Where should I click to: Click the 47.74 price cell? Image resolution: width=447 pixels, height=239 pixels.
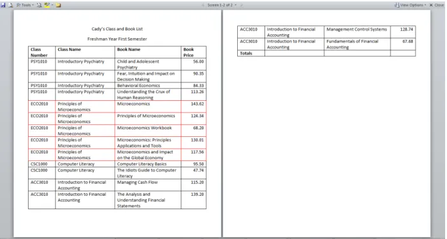[193, 173]
